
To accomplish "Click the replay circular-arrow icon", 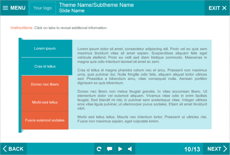I will click(99, 149).
